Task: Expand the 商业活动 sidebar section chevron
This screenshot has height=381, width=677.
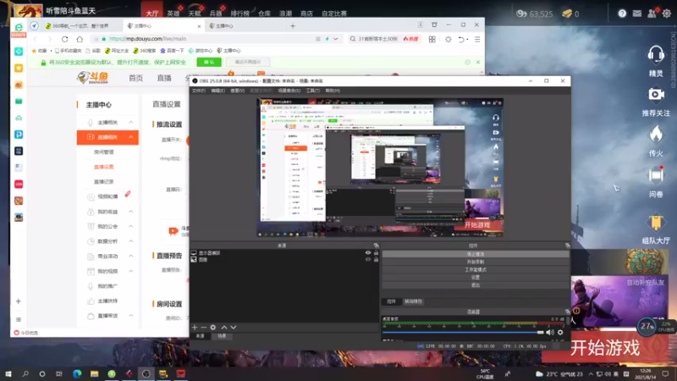Action: point(131,257)
